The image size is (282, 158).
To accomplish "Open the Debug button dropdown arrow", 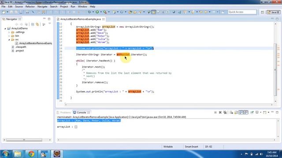I will click(x=93, y=12).
